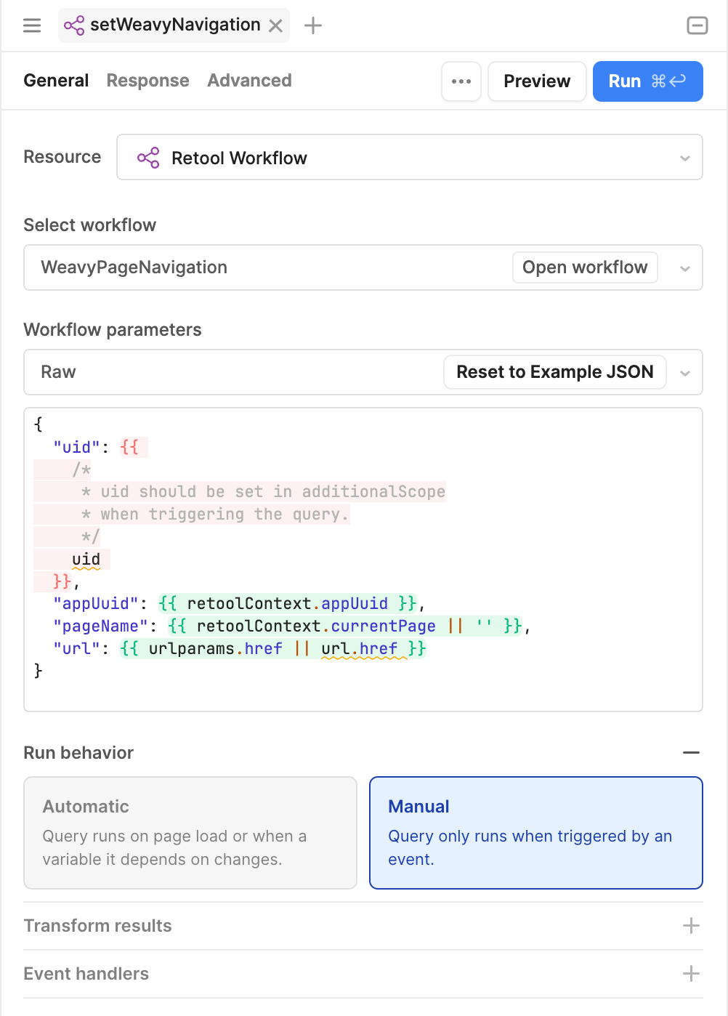Image resolution: width=728 pixels, height=1016 pixels.
Task: Switch to the Advanced tab
Action: pyautogui.click(x=249, y=81)
